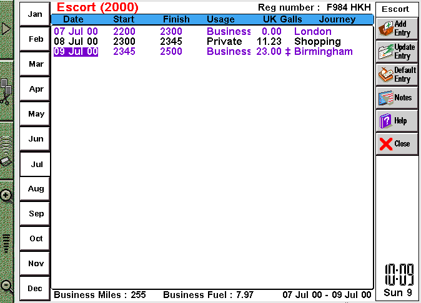The height and width of the screenshot is (303, 421).
Task: Select the 08 Jul 00 entry date
Action: pyautogui.click(x=76, y=41)
